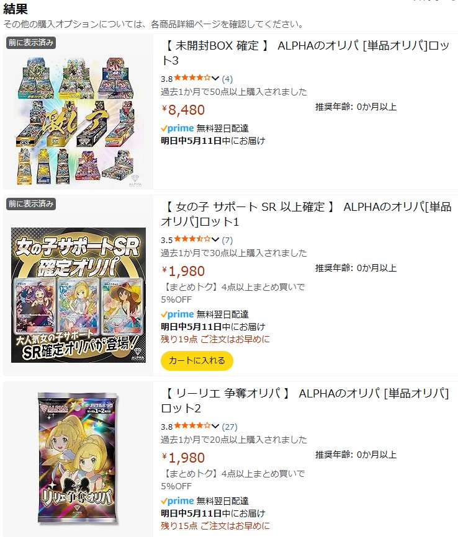Add 女の子サポート item via カートに入れる button
The image size is (458, 537).
click(x=197, y=361)
